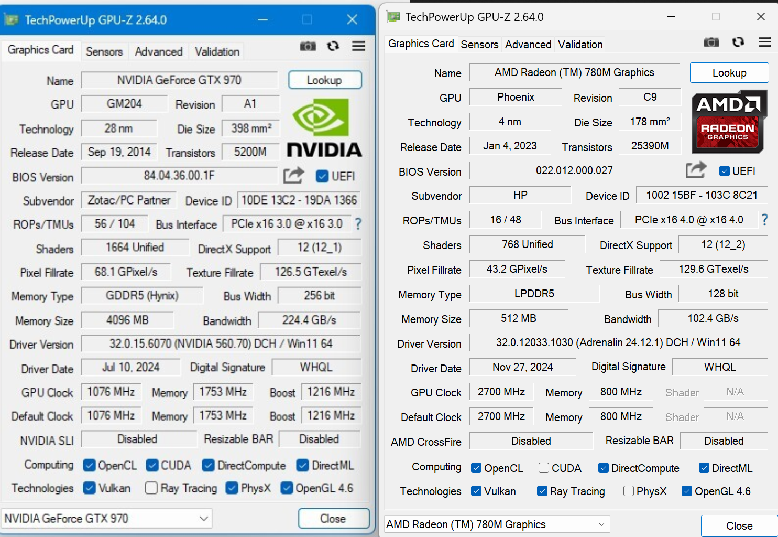The height and width of the screenshot is (537, 778).
Task: Click Bus Interface question mark in GTX 970 window
Action: 358,224
